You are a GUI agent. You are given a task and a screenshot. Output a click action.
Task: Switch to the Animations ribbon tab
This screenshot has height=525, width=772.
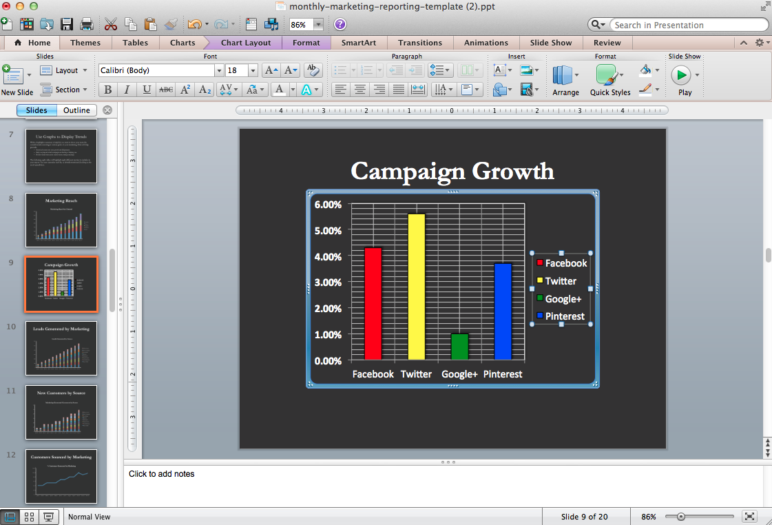click(x=486, y=43)
